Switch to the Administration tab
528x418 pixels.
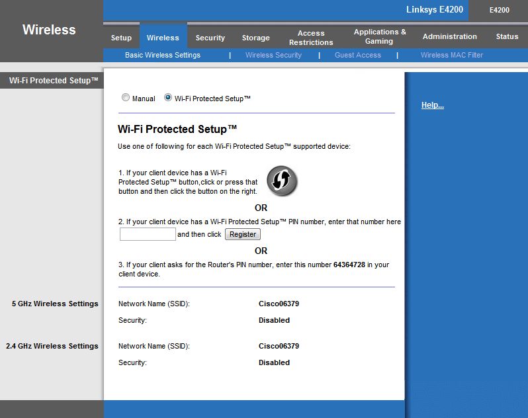[x=449, y=36]
